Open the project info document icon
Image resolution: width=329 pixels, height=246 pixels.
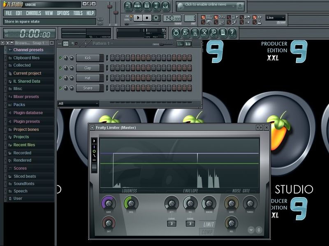coord(222,33)
